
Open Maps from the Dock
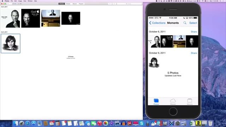point(82,123)
